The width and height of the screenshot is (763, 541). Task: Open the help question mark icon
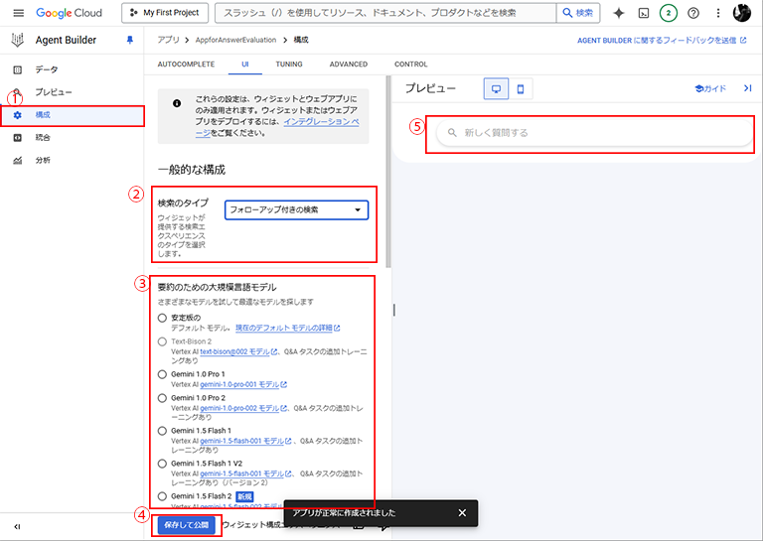point(693,13)
